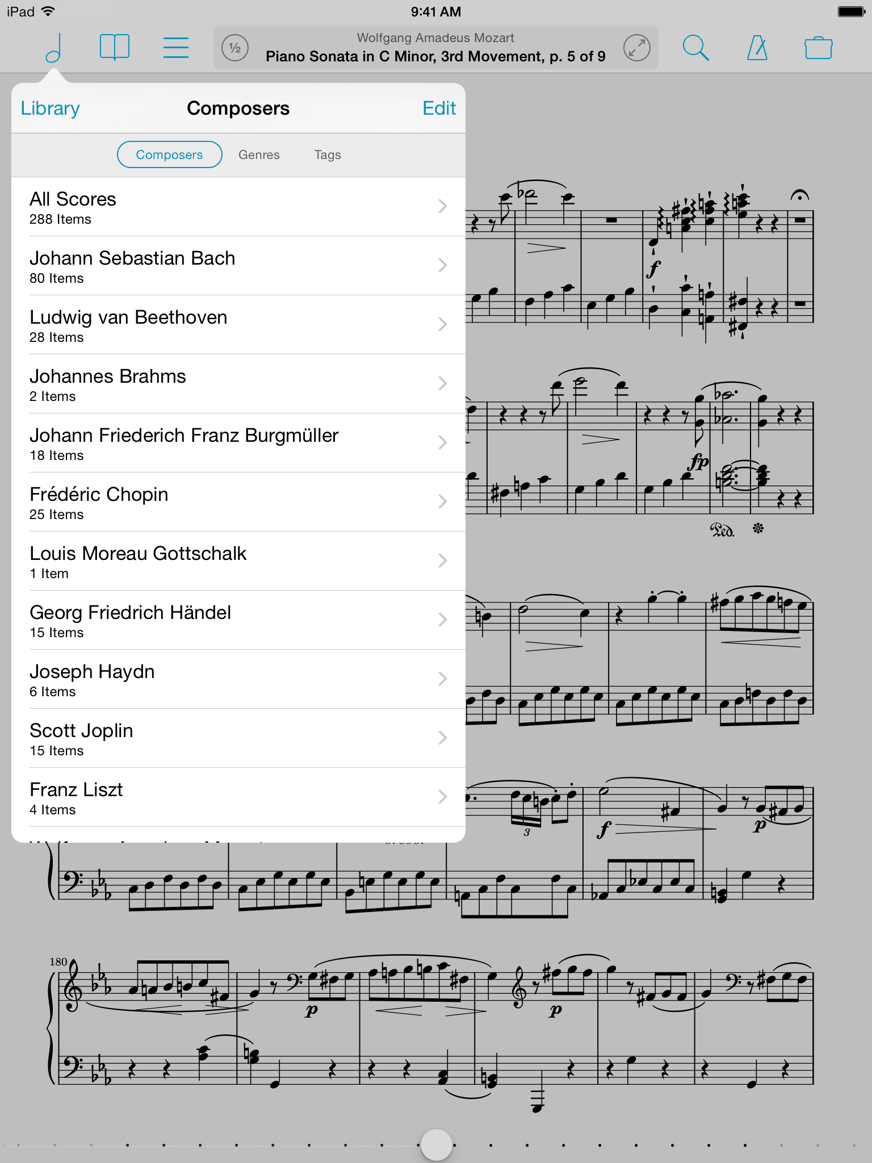Go back to Library

click(50, 108)
